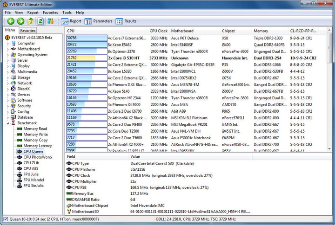This screenshot has height=225, width=335.
Task: Expand the Database tree node
Action: pyautogui.click(x=8, y=117)
